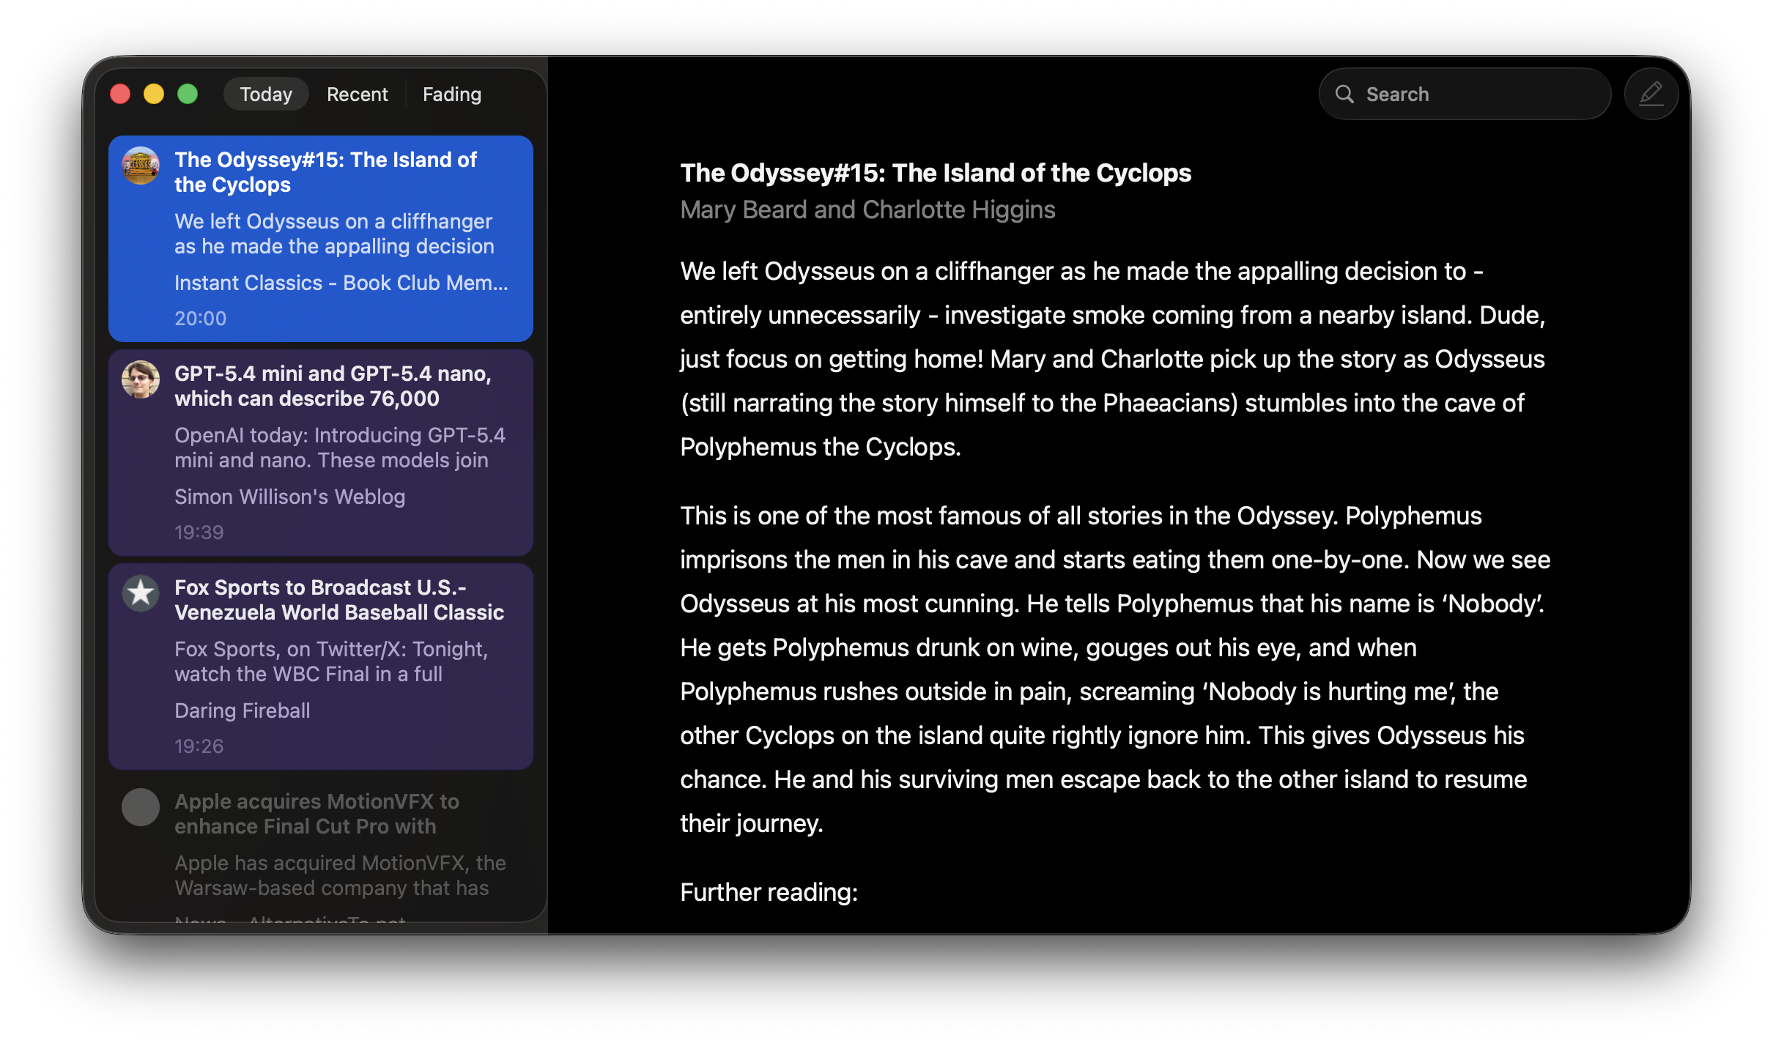Viewport: 1773px width, 1043px height.
Task: Click the search magnifying glass icon
Action: 1344,94
